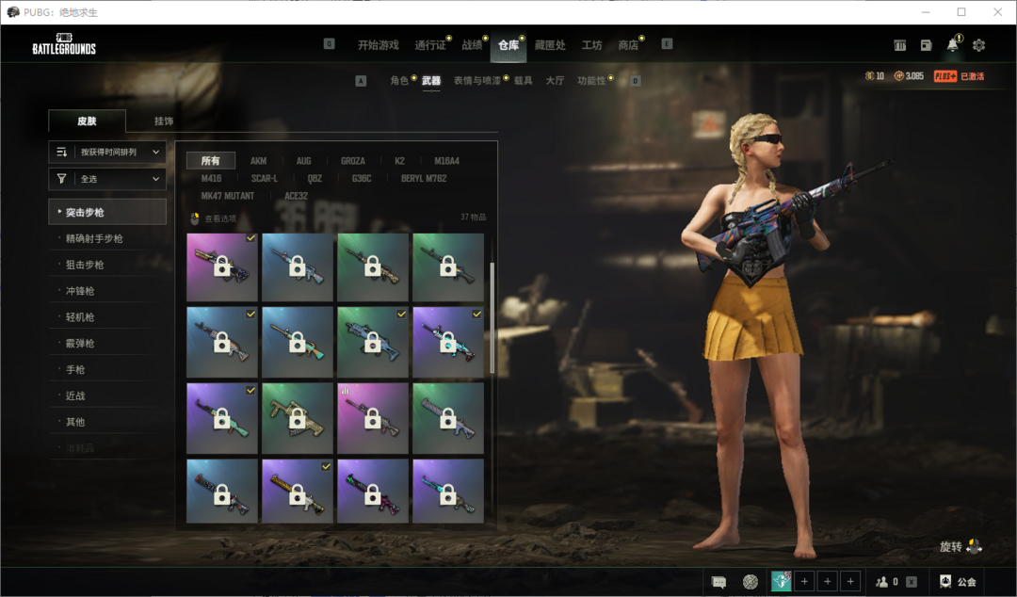Select the first pink weapon skin thumbnail

(222, 267)
